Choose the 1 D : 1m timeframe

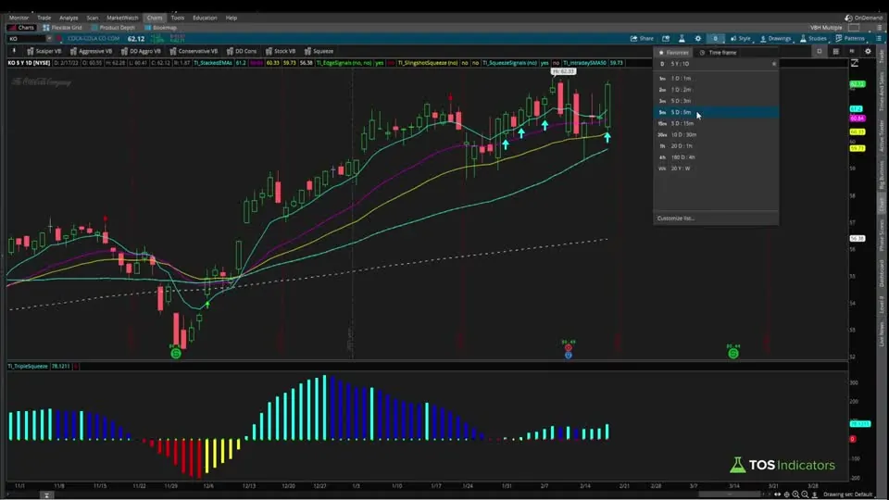(x=716, y=78)
